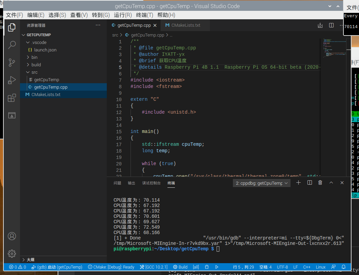The height and width of the screenshot is (275, 359).
Task: Open the 转到(G) menu
Action: pos(101,15)
